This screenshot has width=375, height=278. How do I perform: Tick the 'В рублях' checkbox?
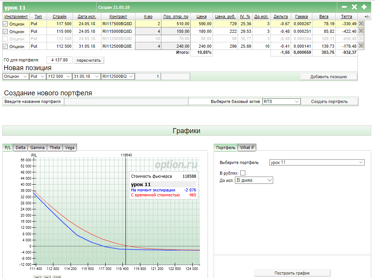243,173
